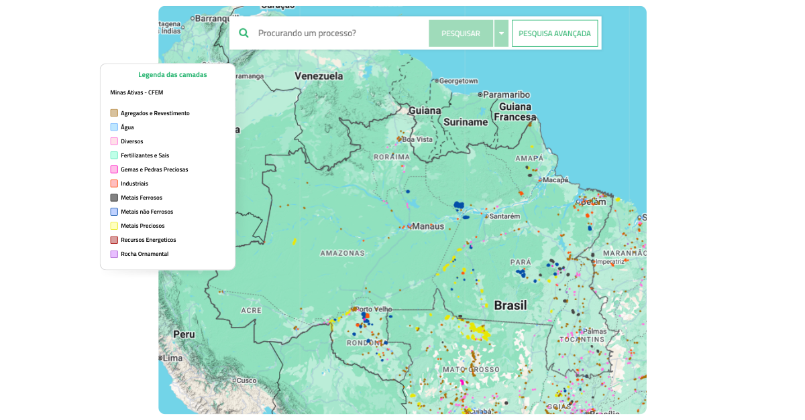Viewport: 805px width, 420px height.
Task: Click the AMAPÁ state label
Action: 529,158
